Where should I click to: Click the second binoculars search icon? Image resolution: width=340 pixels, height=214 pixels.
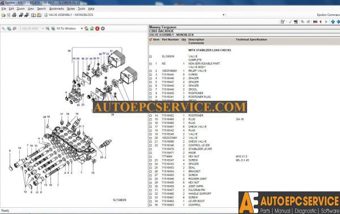[27, 15]
